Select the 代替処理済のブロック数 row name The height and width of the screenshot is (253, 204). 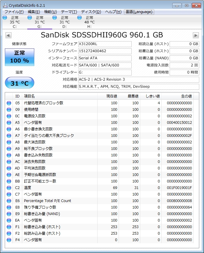coord(44,103)
